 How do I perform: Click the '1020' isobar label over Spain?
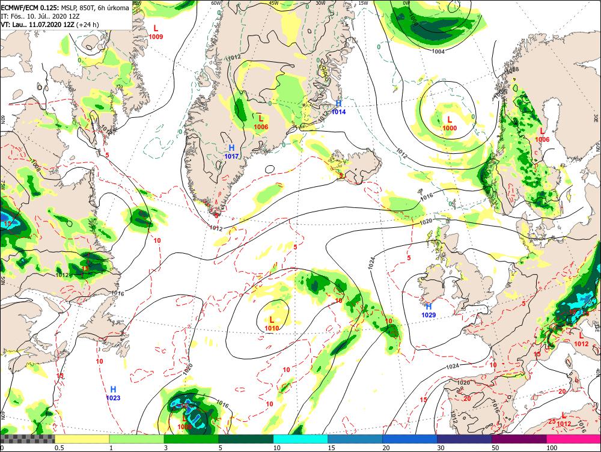point(463,383)
